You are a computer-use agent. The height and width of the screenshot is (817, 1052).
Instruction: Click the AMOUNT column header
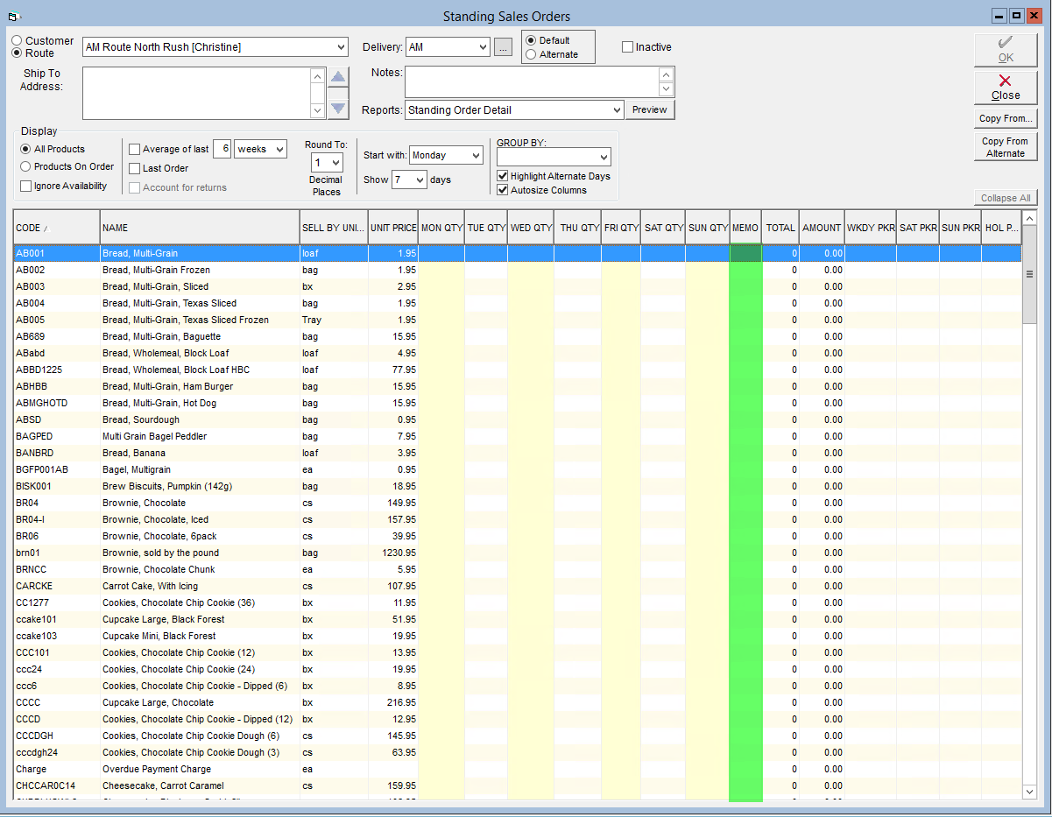[822, 228]
